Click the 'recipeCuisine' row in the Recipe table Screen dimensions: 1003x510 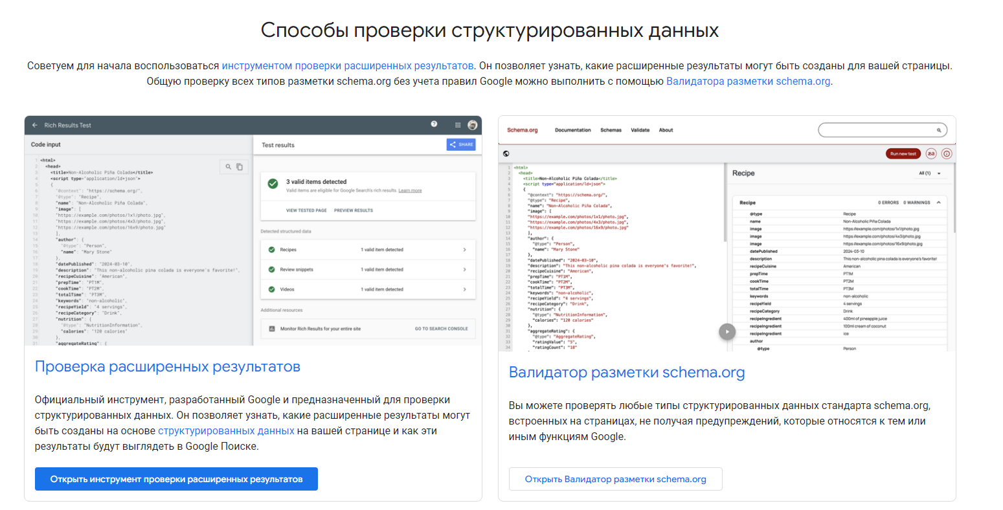pyautogui.click(x=839, y=266)
